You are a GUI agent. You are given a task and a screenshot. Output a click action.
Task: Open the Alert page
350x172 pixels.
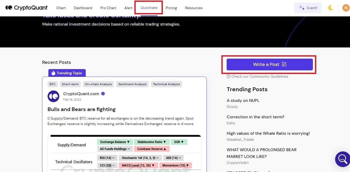click(x=128, y=8)
